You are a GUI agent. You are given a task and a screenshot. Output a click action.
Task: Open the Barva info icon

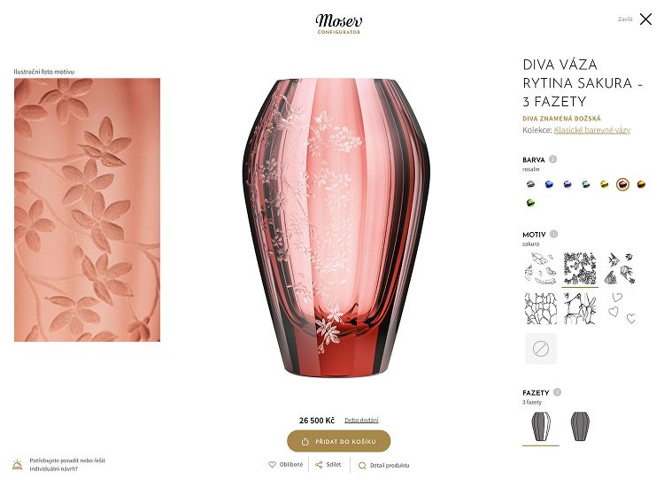552,159
